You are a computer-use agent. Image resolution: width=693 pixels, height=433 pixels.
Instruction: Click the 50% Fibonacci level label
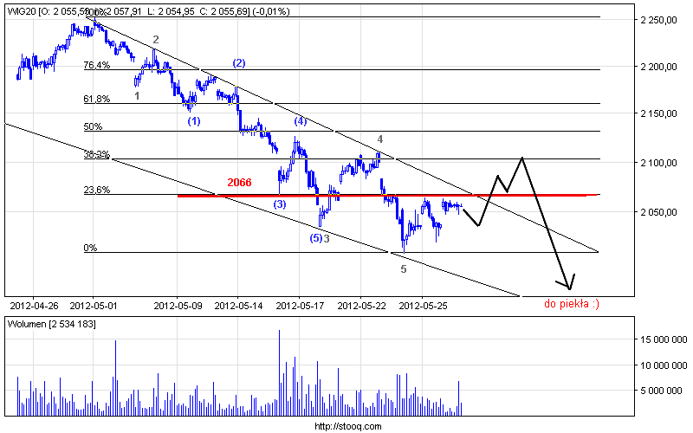93,126
